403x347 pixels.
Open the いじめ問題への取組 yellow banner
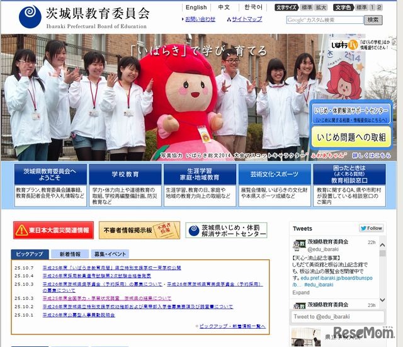pos(351,137)
